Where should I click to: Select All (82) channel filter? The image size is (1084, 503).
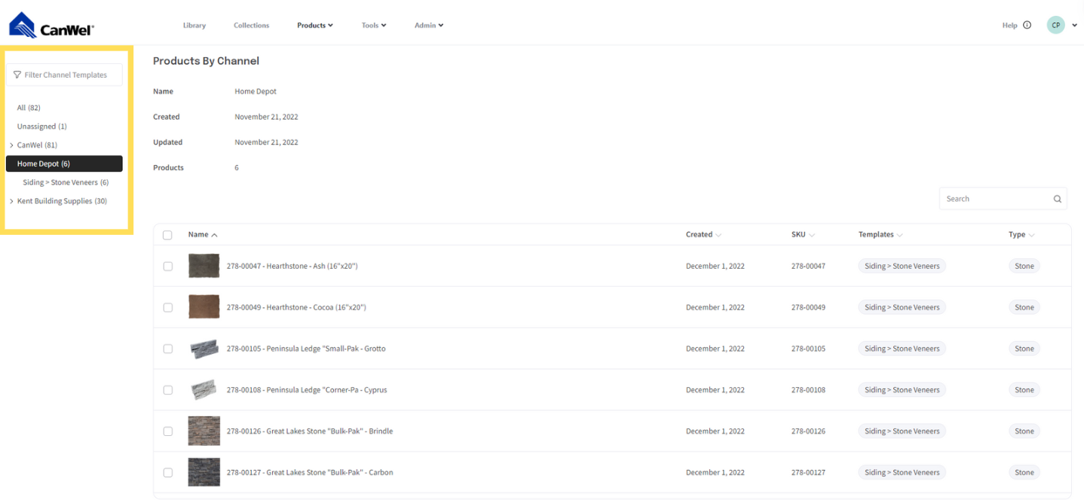tap(29, 108)
